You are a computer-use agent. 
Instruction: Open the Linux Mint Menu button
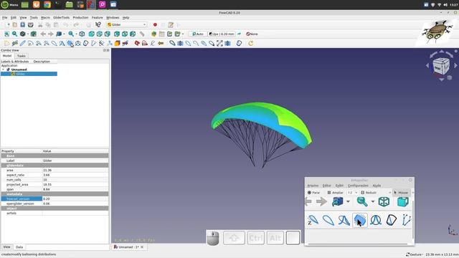[9, 5]
